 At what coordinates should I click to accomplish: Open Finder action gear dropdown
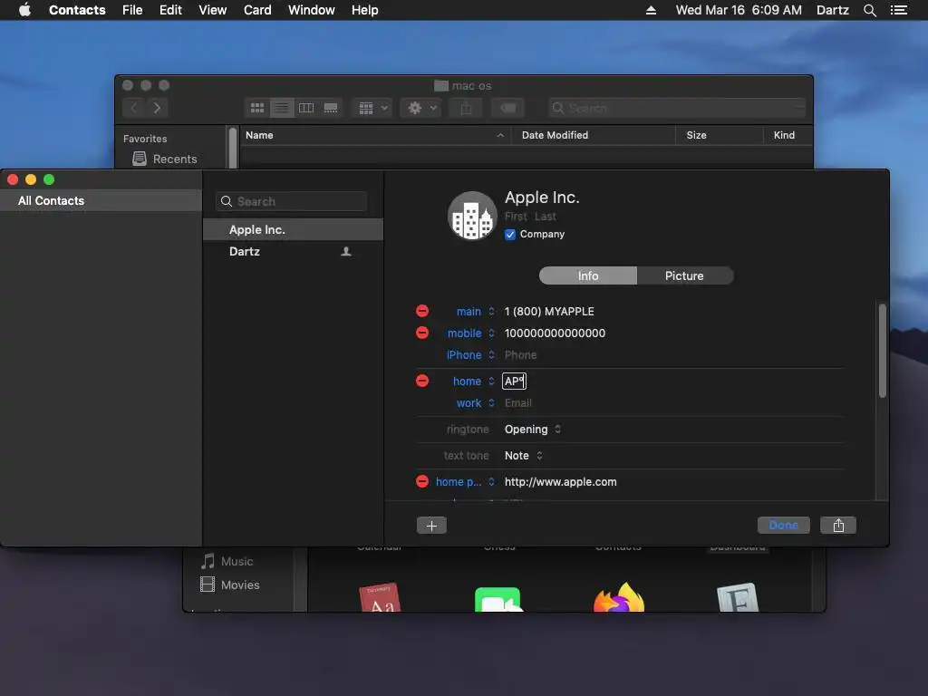pyautogui.click(x=420, y=108)
